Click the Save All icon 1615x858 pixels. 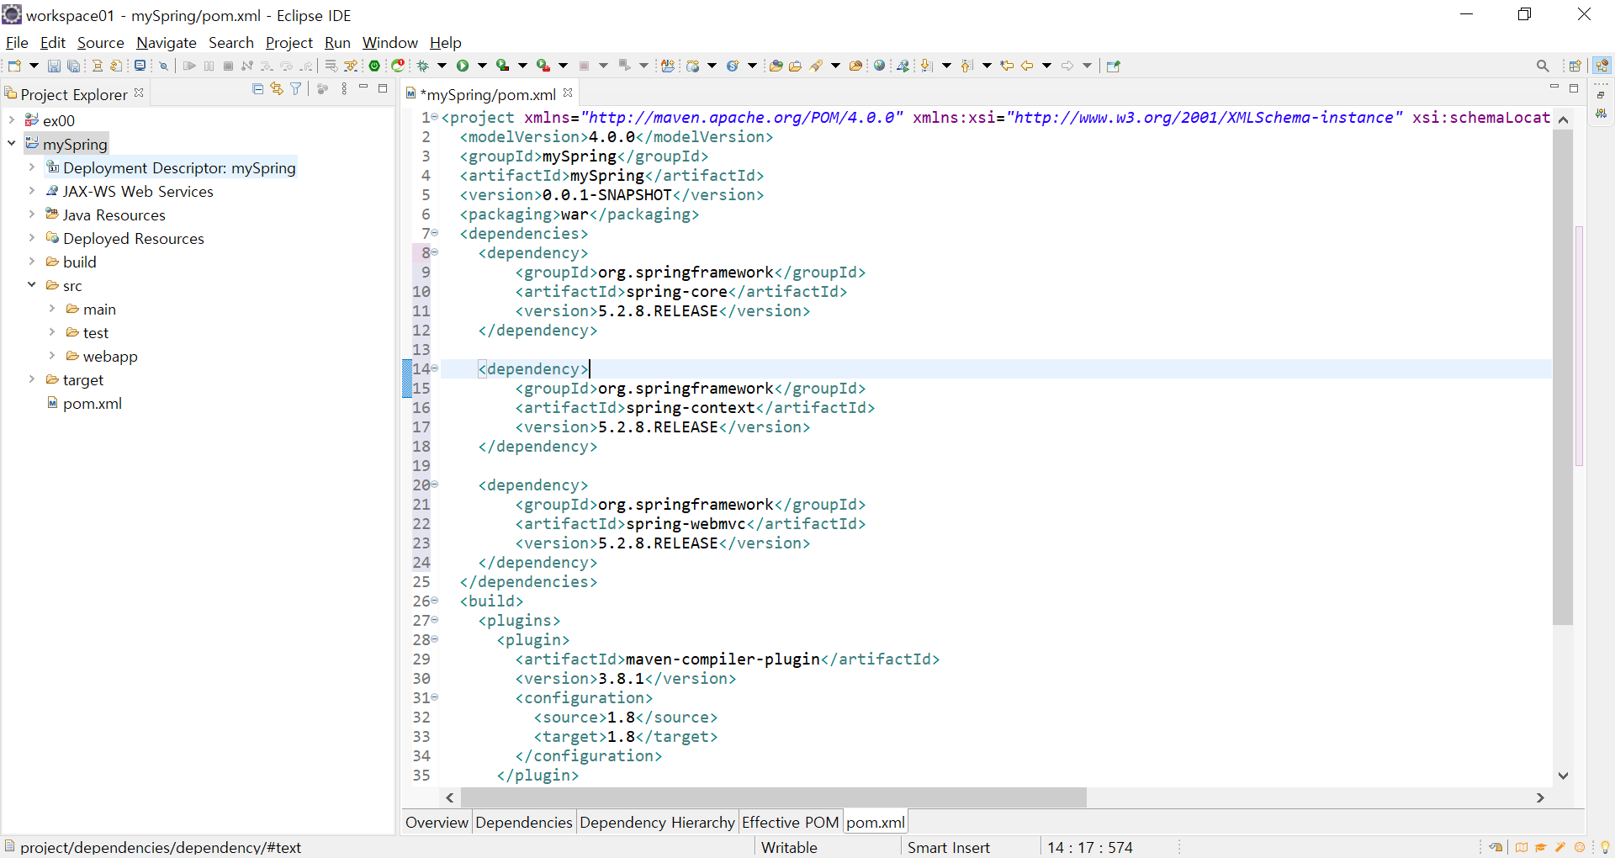tap(74, 66)
